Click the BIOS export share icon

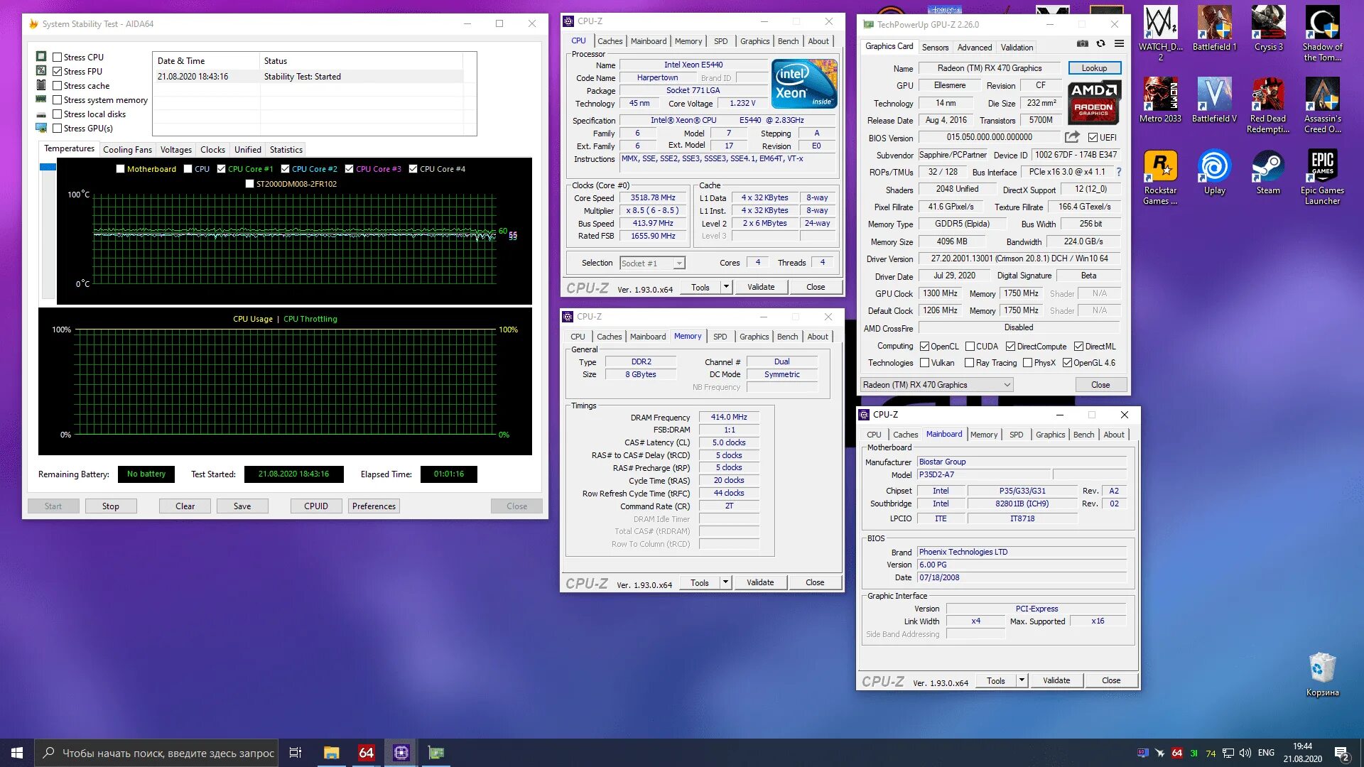[1072, 137]
